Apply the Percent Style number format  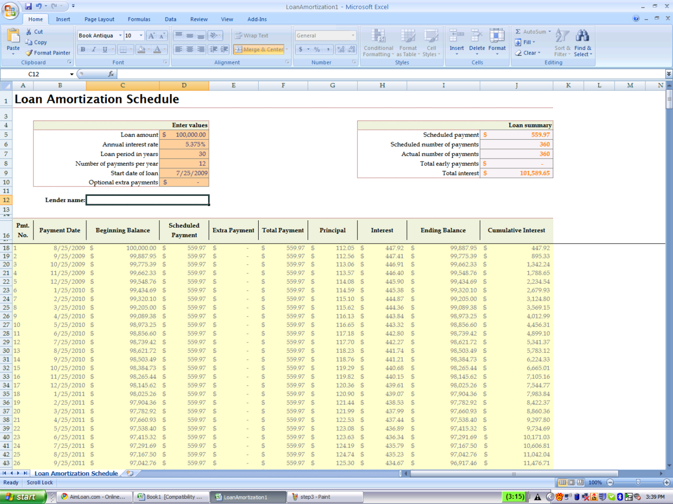(317, 49)
